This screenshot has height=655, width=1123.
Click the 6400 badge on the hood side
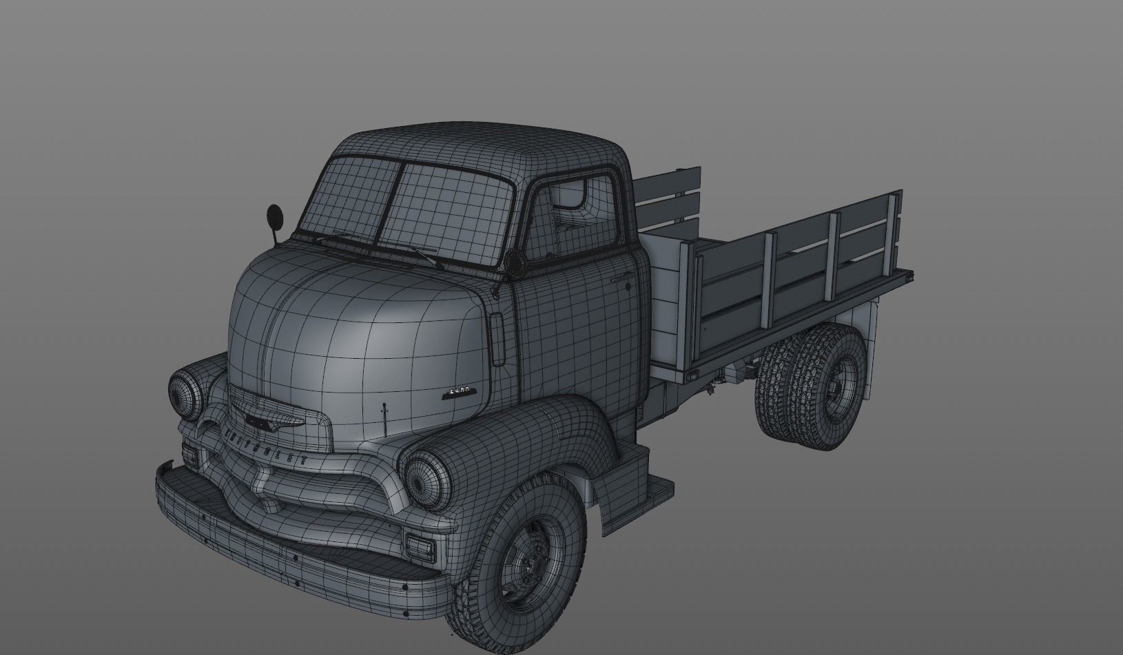pos(458,393)
